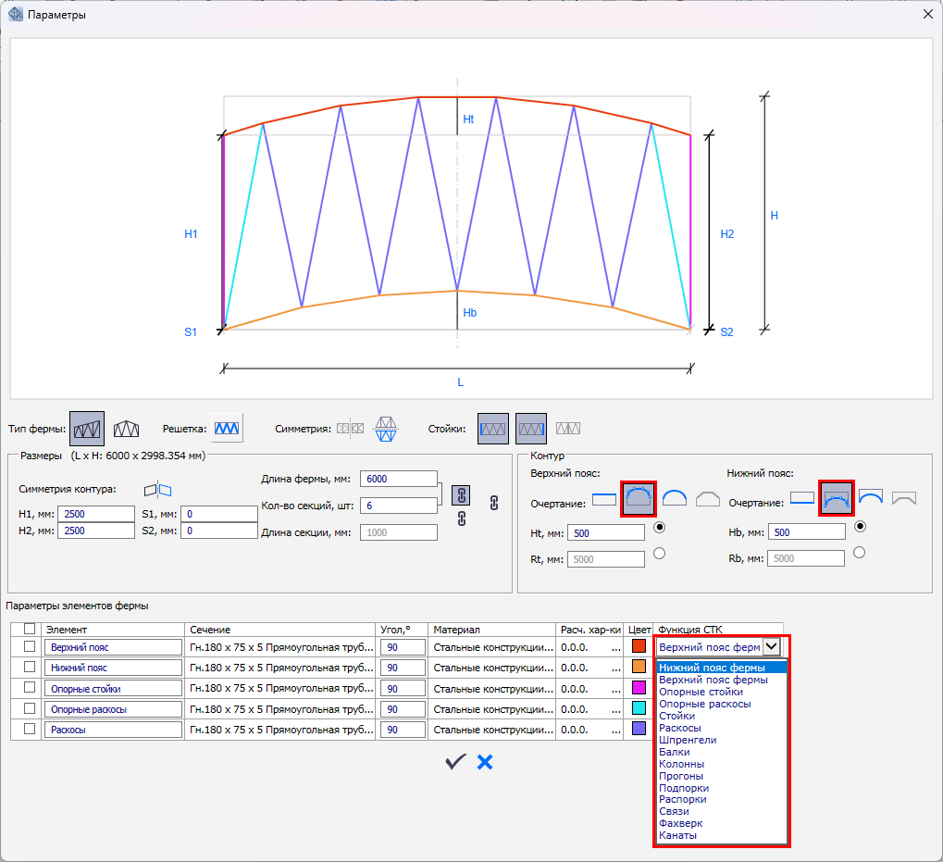Screen dimensions: 943x862
Task: Pick Шпренгели in the dropdown list
Action: 688,740
